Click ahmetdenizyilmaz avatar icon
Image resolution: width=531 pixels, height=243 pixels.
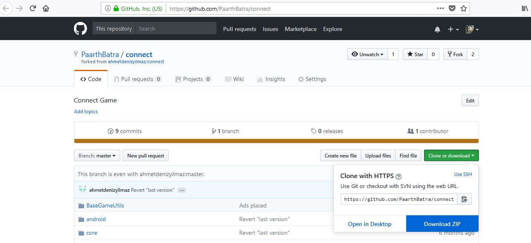pos(82,190)
